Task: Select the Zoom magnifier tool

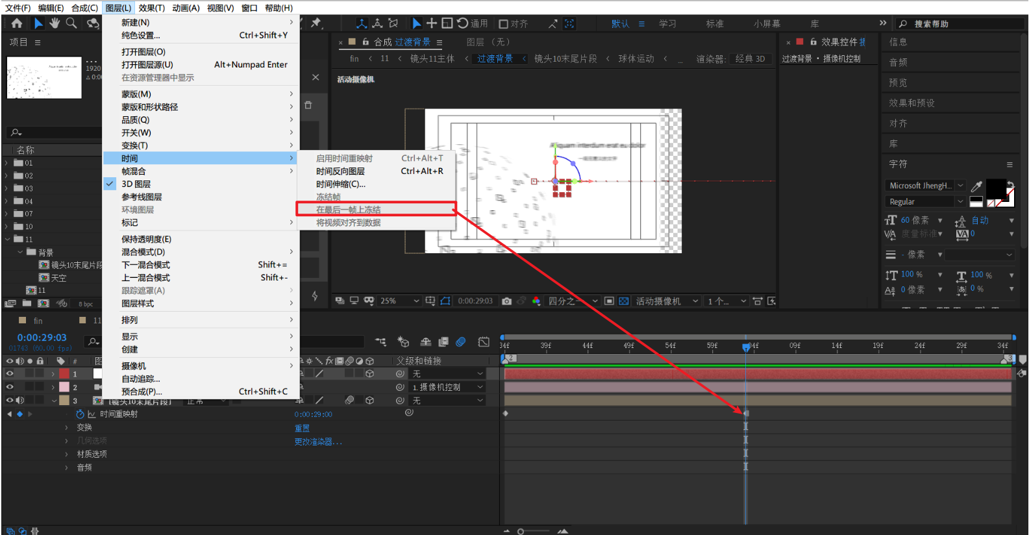Action: coord(71,23)
